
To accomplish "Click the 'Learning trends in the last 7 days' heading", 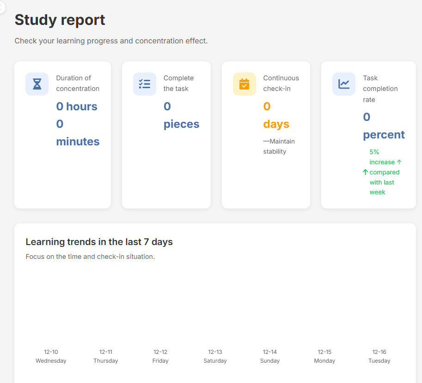I will point(99,242).
